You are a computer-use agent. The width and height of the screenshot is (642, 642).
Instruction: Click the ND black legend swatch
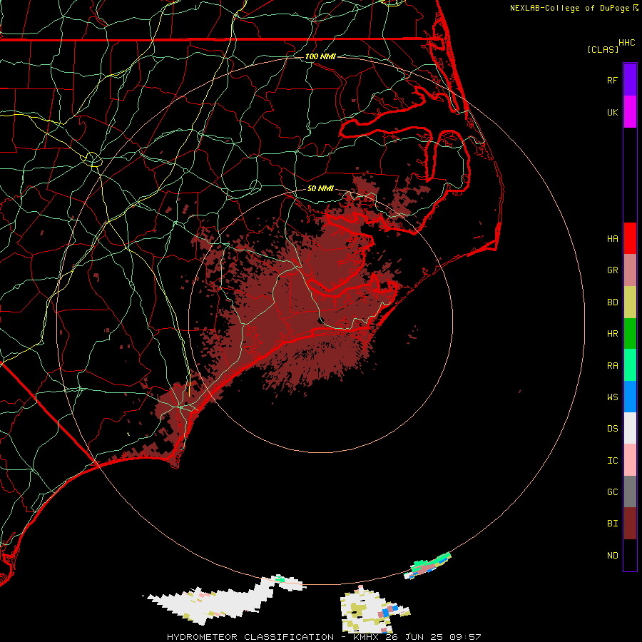click(630, 555)
